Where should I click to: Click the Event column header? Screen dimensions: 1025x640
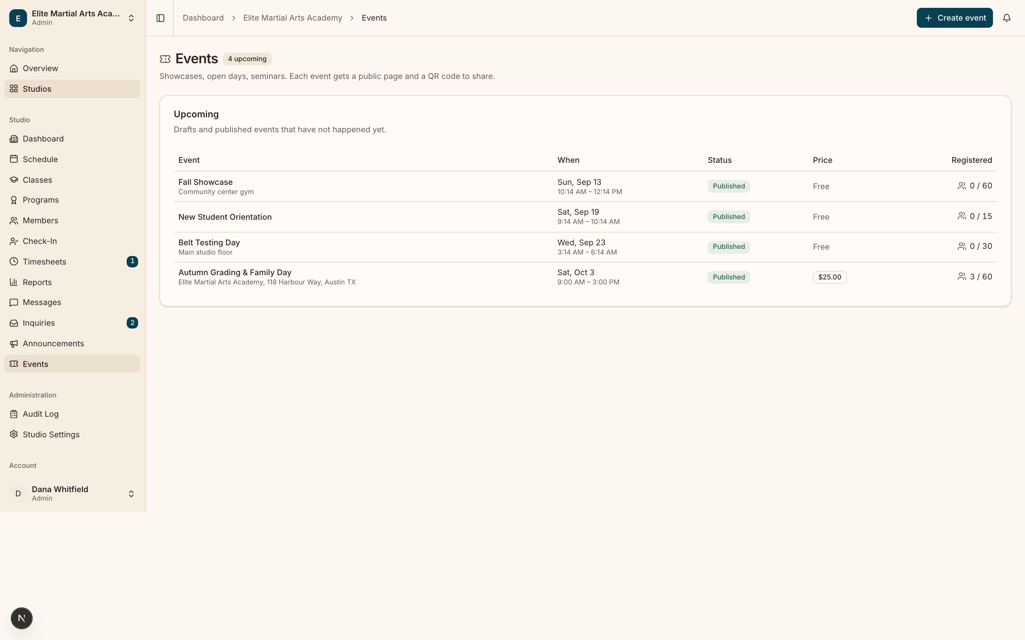[189, 160]
